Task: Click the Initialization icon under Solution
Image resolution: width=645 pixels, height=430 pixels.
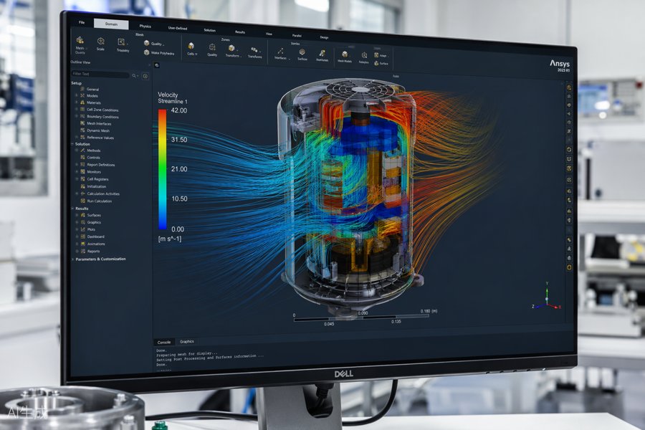Action: 82,186
